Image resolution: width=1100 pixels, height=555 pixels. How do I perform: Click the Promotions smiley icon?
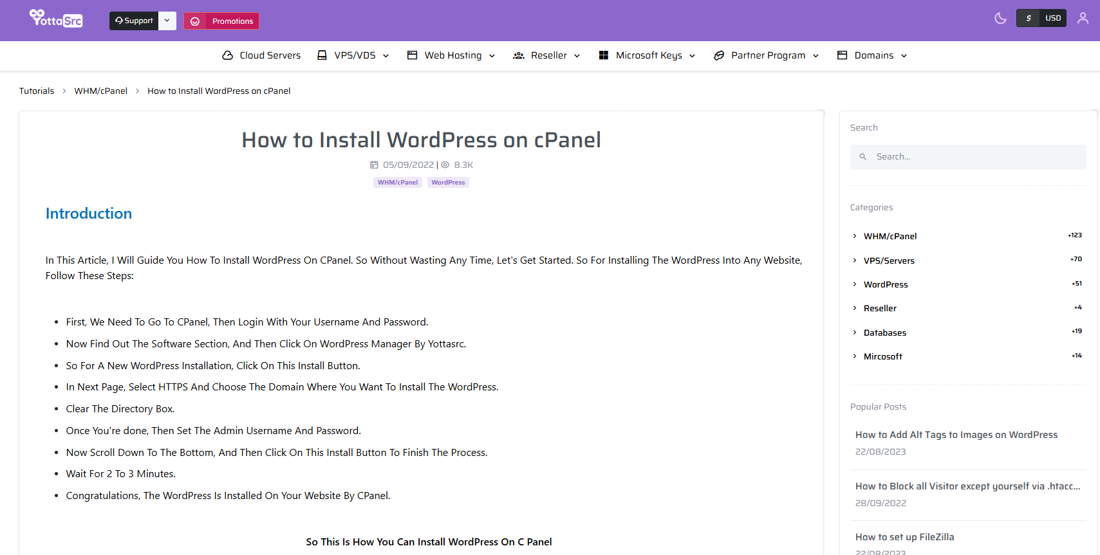[195, 21]
